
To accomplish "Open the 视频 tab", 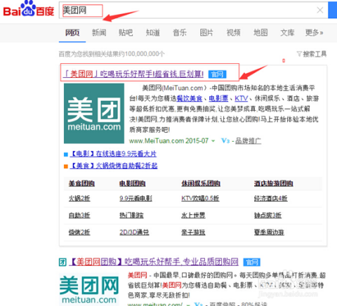I will pos(234,32).
